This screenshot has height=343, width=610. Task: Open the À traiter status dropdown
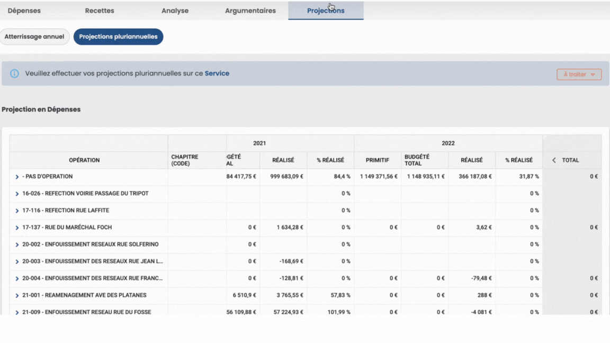pyautogui.click(x=579, y=74)
